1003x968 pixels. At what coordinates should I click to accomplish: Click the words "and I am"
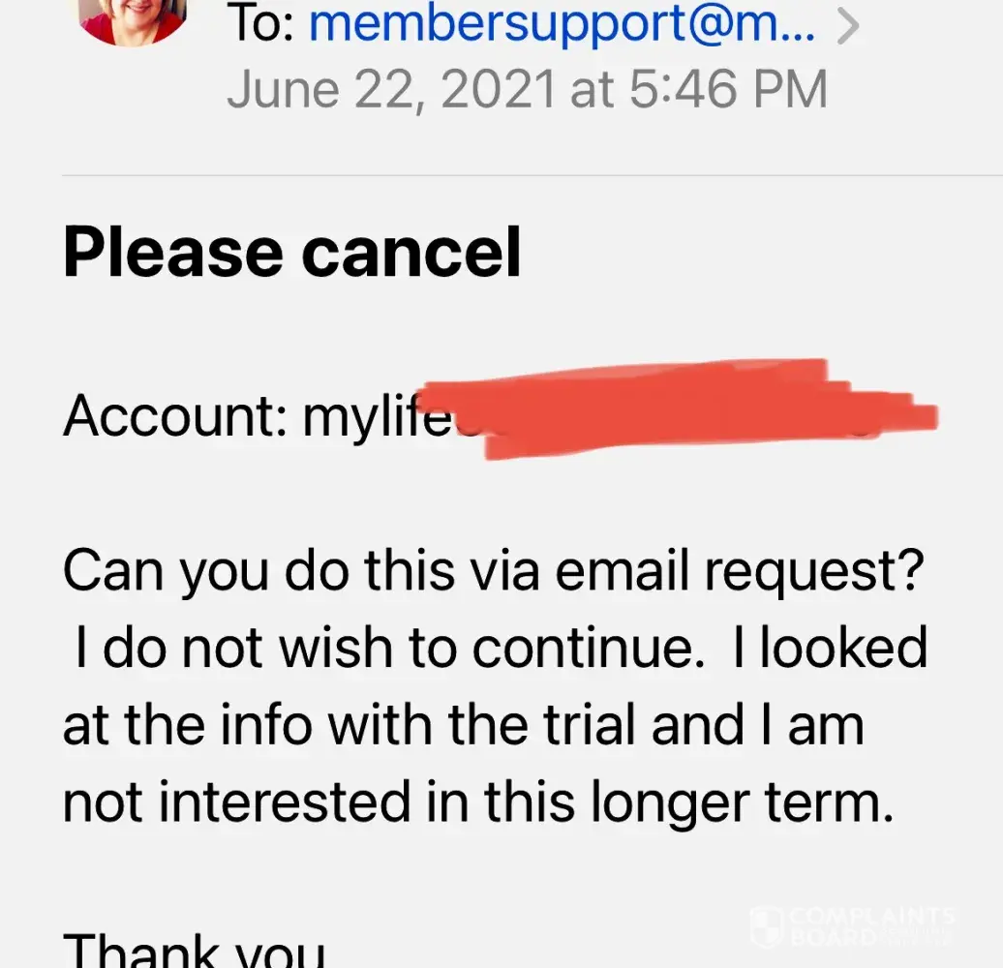click(757, 726)
